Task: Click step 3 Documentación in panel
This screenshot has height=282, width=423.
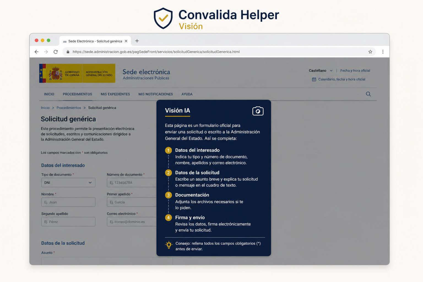Action: [192, 195]
